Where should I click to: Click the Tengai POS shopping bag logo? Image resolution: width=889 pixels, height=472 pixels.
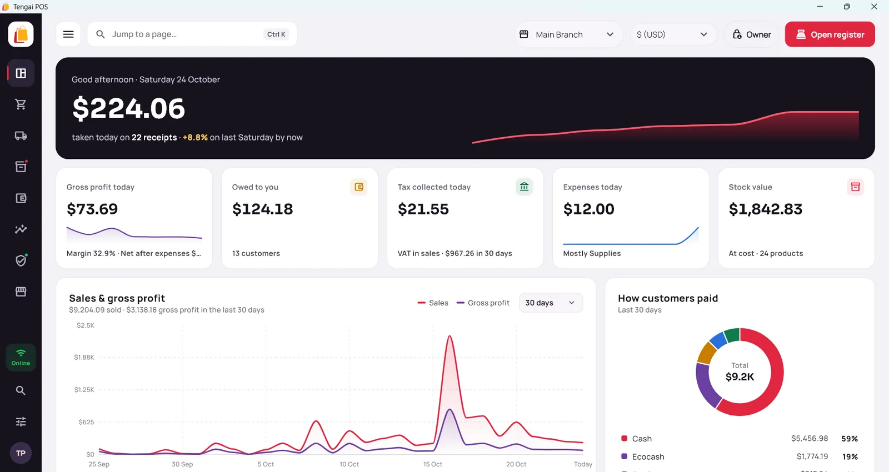(21, 34)
